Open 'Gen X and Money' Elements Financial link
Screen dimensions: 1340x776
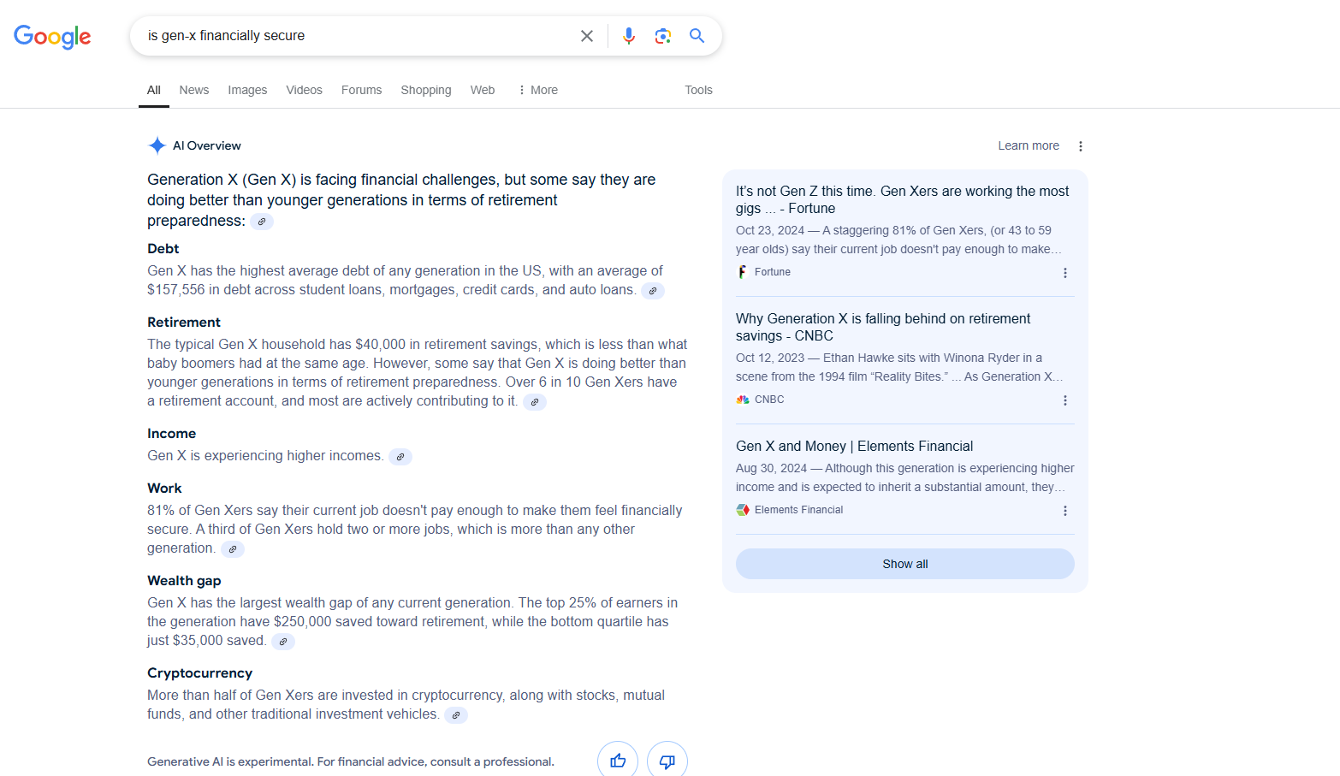(854, 447)
